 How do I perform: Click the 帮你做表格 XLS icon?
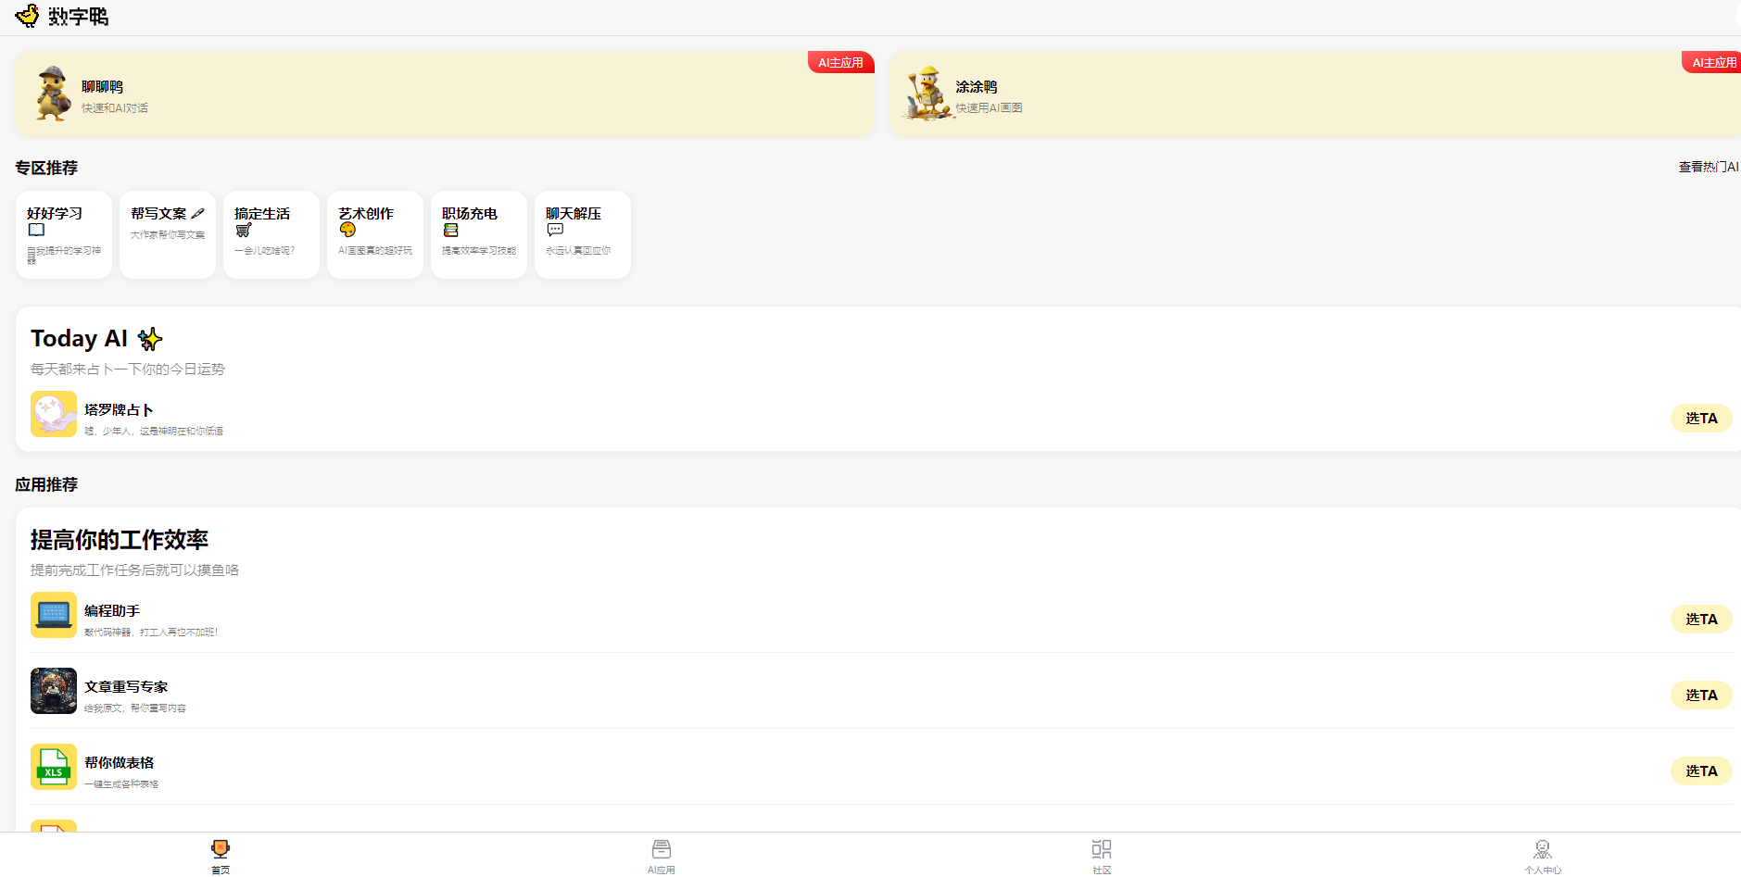[54, 767]
